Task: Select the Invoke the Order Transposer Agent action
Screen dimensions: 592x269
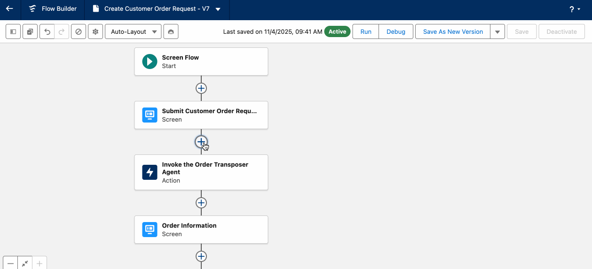Action: pos(201,172)
